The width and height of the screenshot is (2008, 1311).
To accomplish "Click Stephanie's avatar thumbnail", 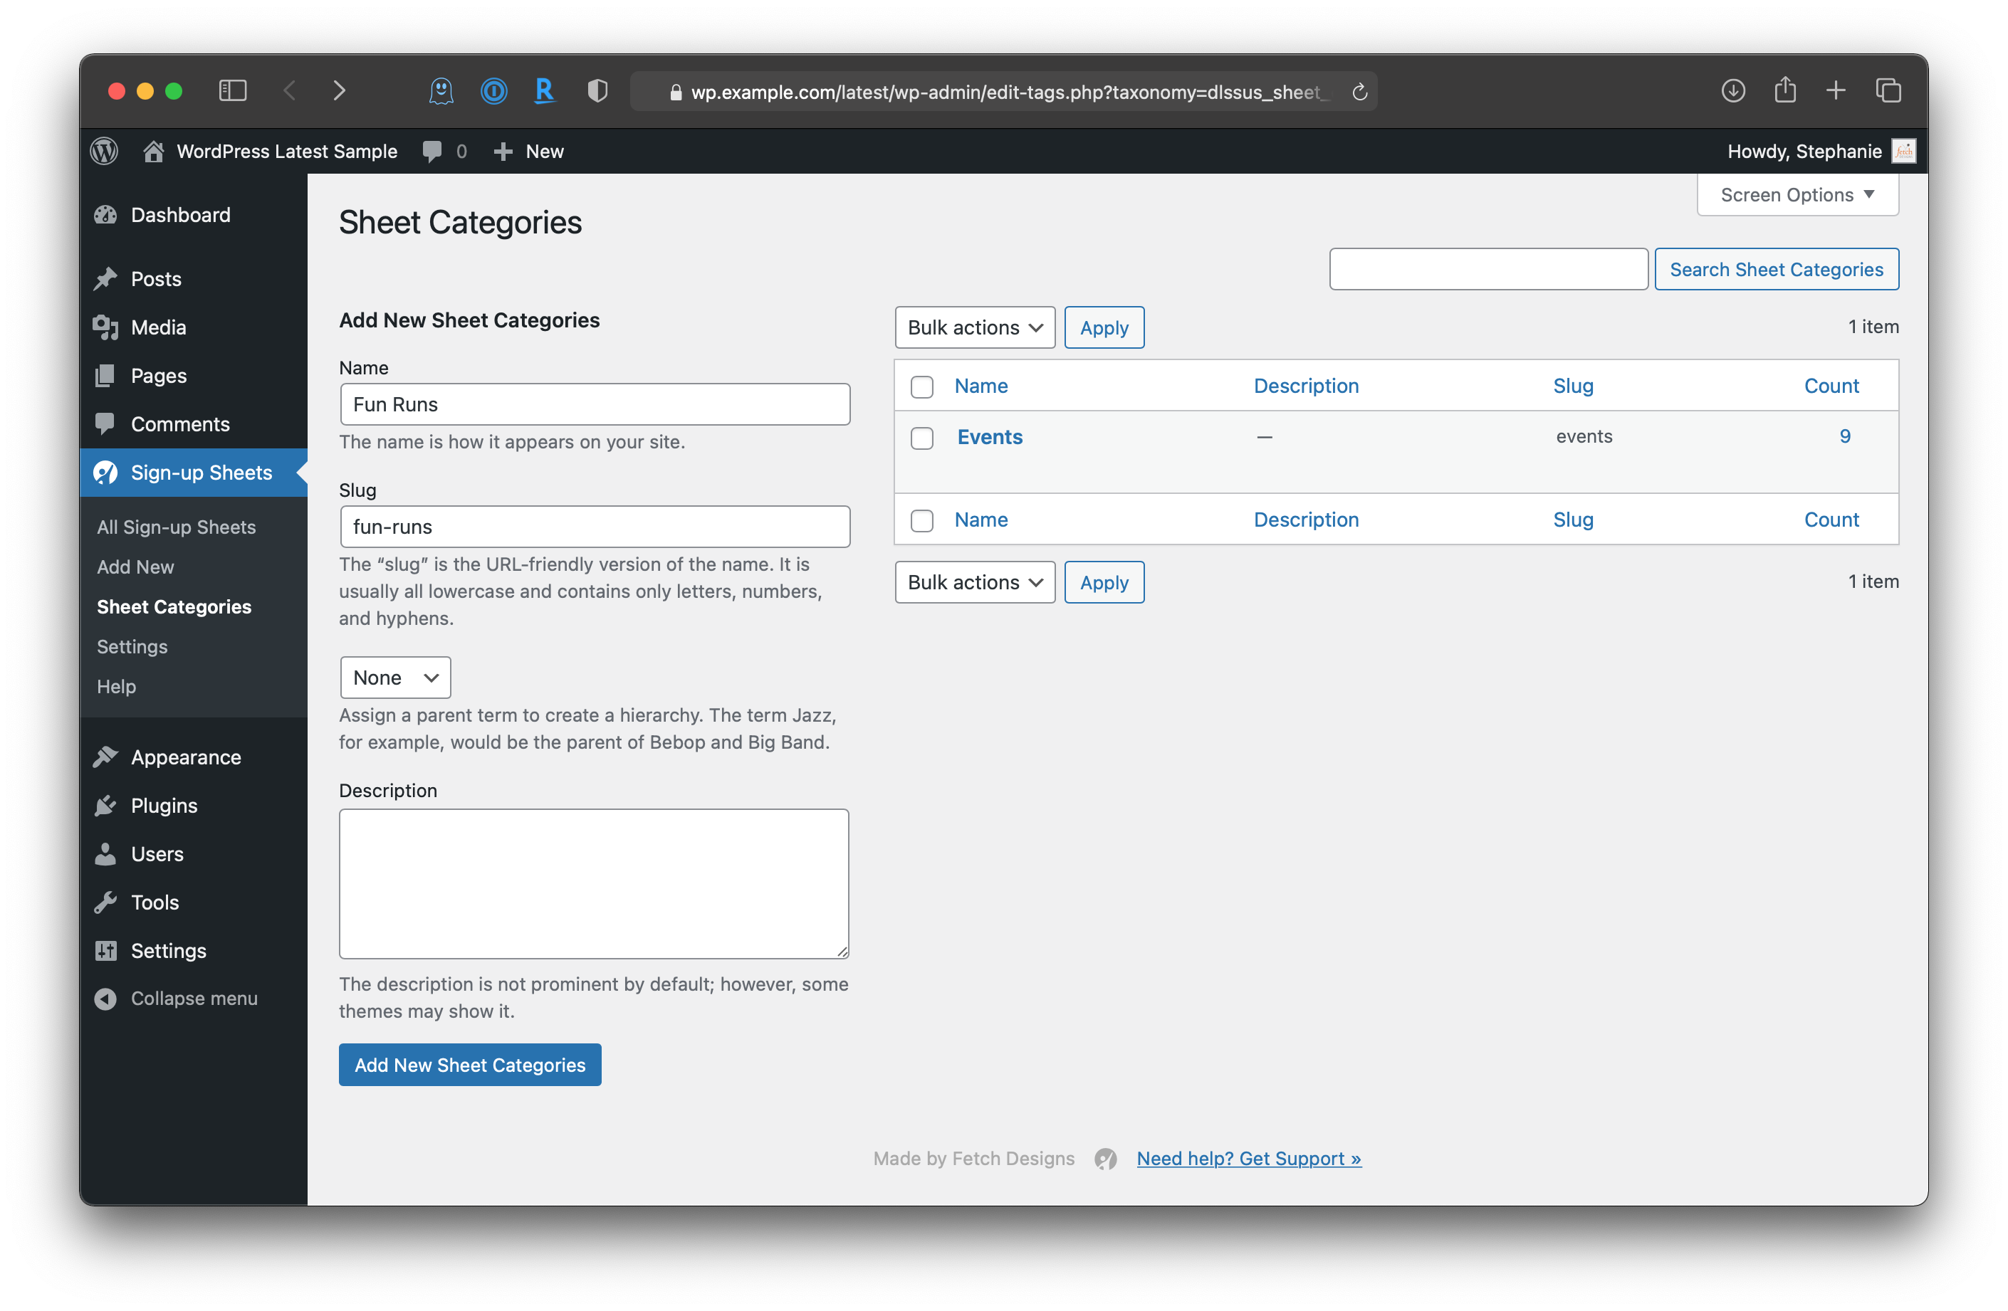I will (x=1903, y=152).
